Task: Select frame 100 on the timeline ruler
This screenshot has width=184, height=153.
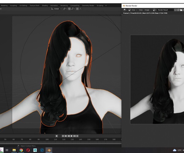Action: click(47, 140)
